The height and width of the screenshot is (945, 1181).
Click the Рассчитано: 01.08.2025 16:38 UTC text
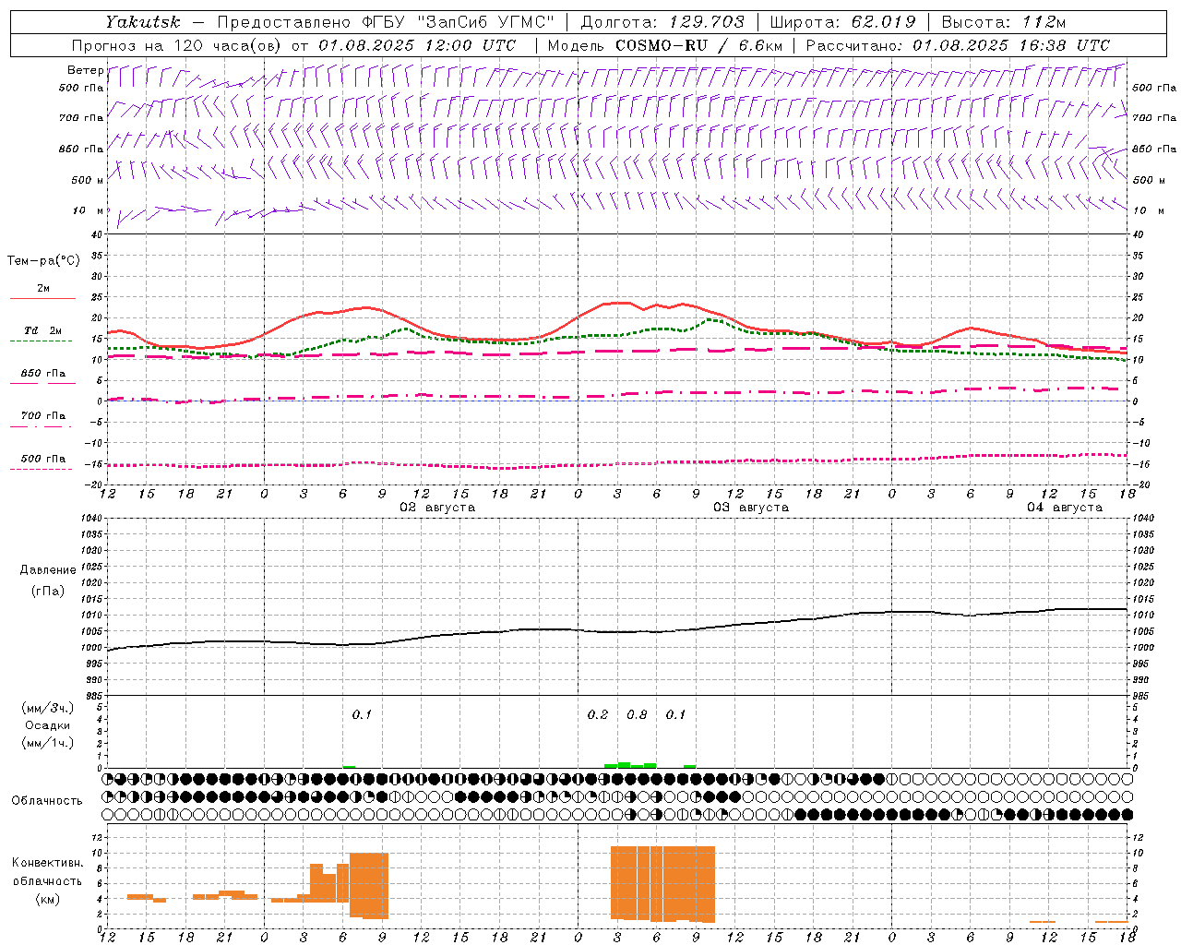pos(958,45)
